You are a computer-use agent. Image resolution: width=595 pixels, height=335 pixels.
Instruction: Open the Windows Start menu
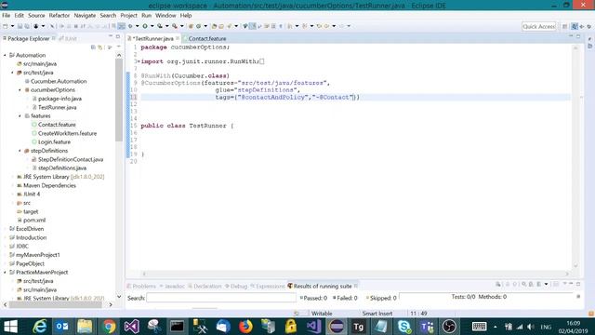[x=10, y=327]
